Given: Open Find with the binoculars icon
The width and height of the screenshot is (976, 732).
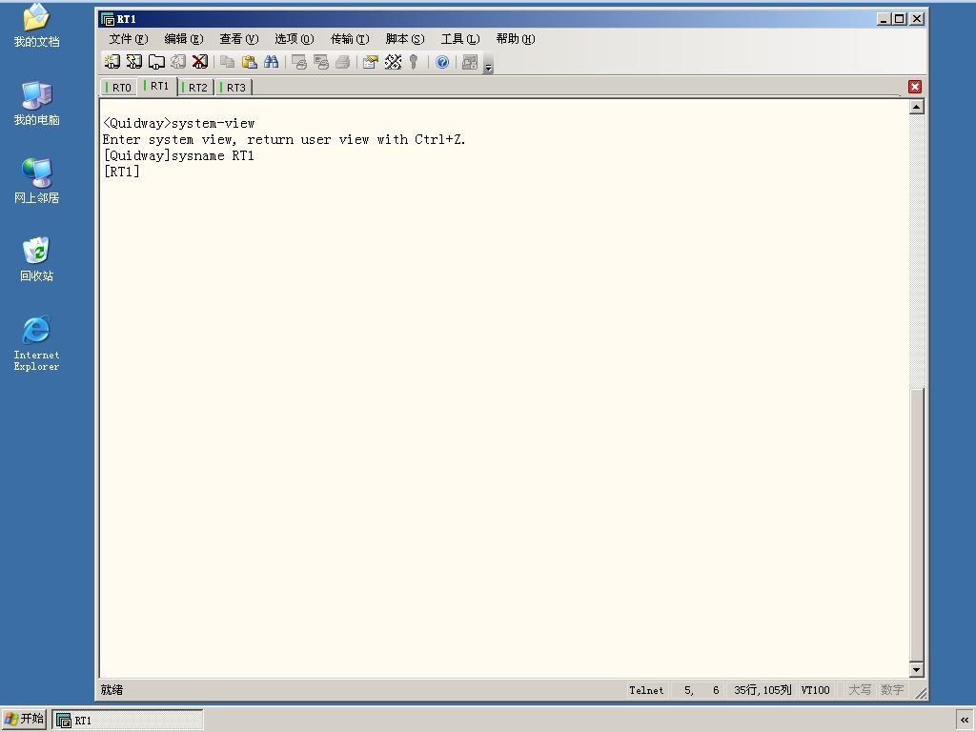Looking at the screenshot, I should [271, 62].
